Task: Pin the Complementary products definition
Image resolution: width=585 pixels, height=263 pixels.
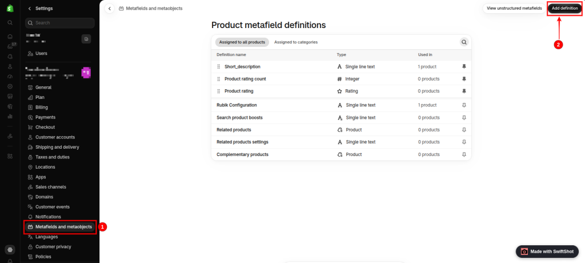Action: coord(464,154)
